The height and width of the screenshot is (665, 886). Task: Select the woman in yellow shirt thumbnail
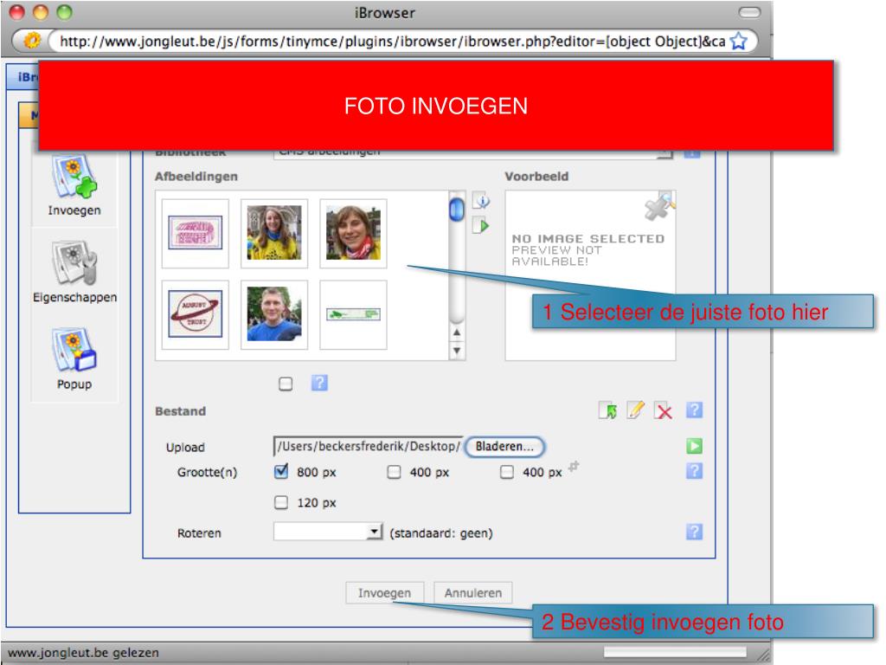pyautogui.click(x=274, y=233)
